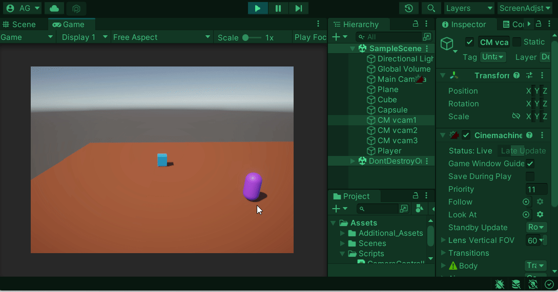
Task: Open Undo History icon
Action: [x=408, y=8]
